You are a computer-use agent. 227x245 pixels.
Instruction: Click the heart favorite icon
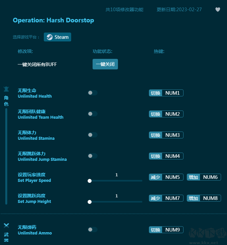(218, 10)
